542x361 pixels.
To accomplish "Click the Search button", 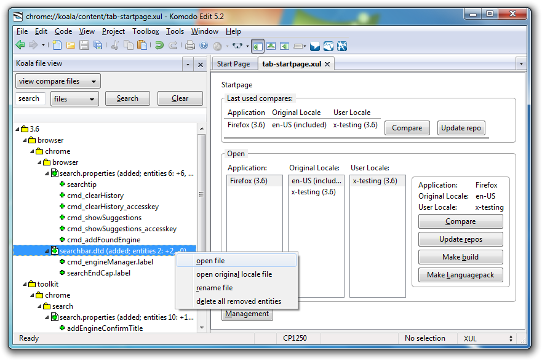I will (127, 98).
